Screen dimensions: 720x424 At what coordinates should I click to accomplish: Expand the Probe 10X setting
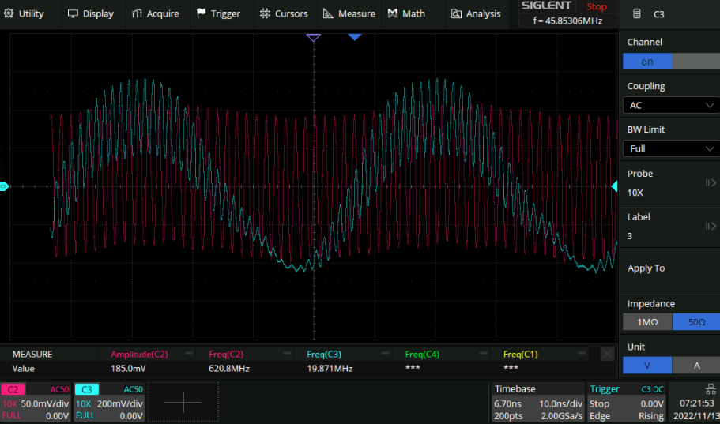click(669, 183)
